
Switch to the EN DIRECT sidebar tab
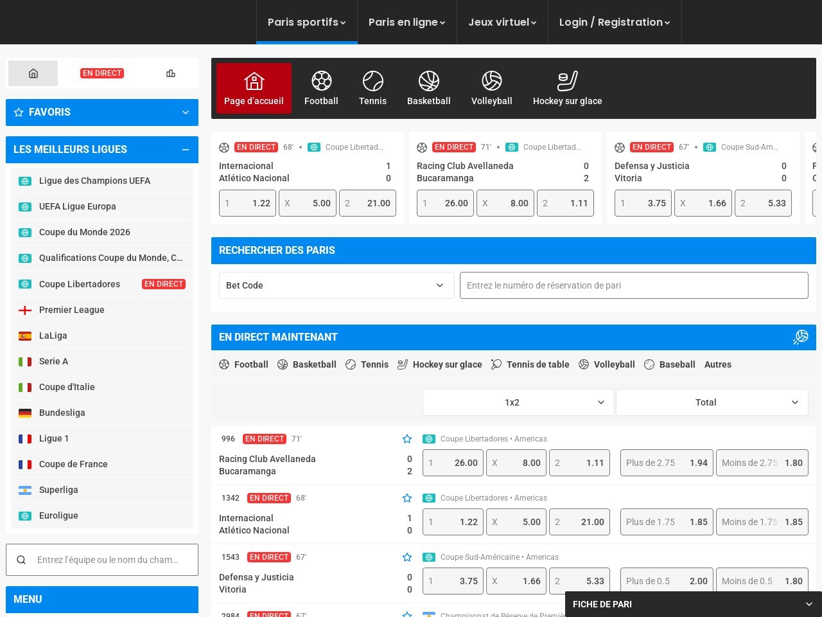[102, 73]
